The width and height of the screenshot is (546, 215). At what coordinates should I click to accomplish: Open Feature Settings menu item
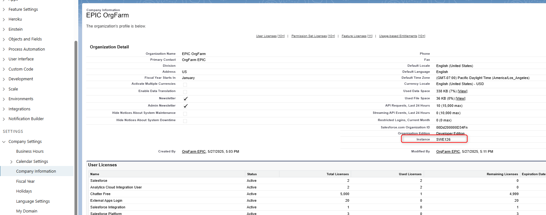pos(23,9)
